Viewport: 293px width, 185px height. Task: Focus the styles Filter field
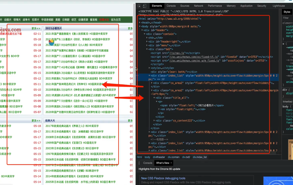tap(287, 18)
